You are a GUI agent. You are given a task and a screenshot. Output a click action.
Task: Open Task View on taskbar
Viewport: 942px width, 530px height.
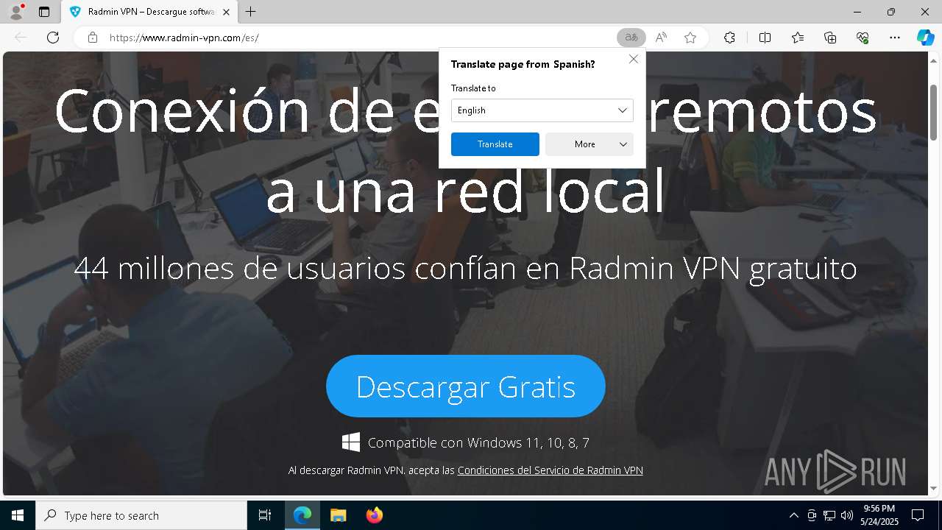[265, 515]
